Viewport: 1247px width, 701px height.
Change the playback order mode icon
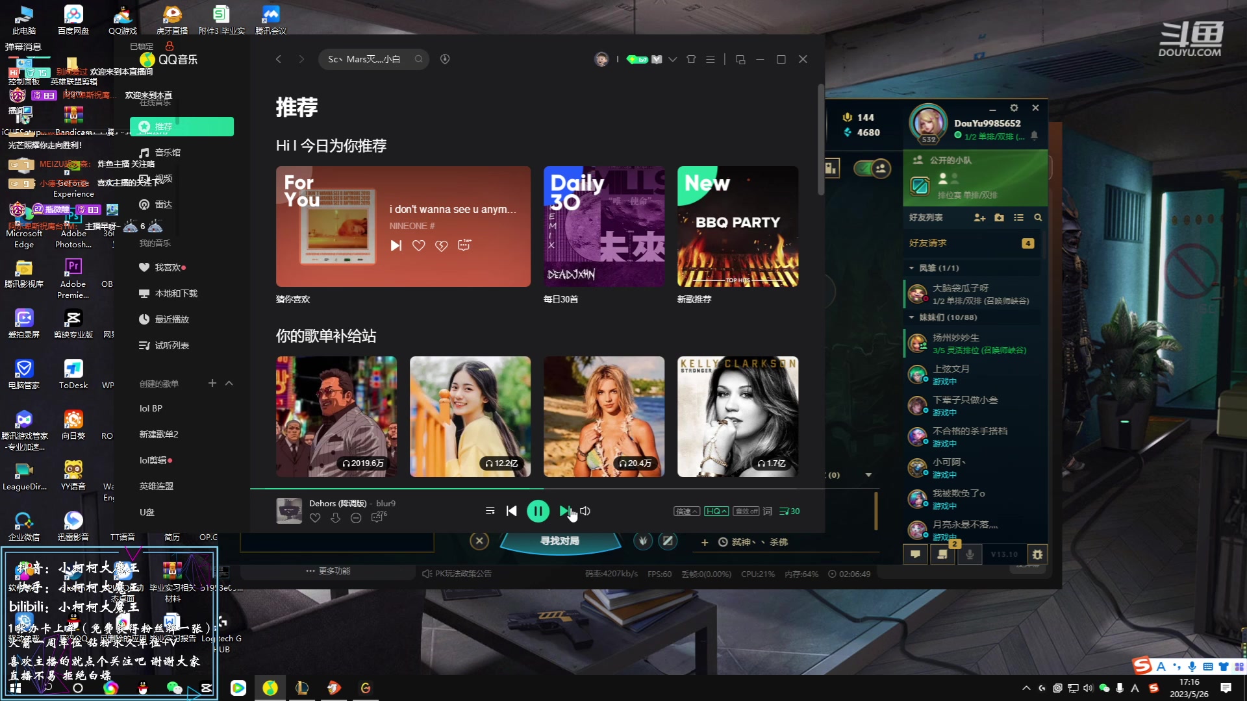[x=490, y=511]
